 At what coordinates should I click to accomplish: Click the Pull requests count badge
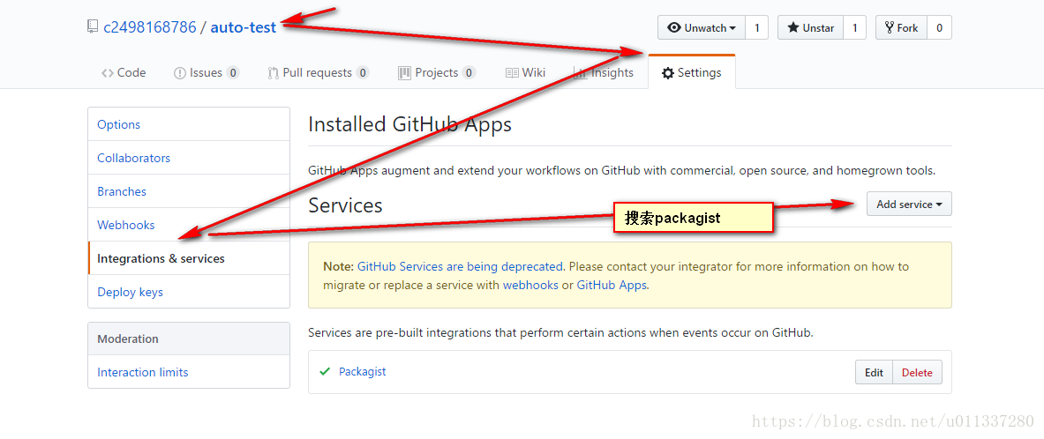[362, 73]
